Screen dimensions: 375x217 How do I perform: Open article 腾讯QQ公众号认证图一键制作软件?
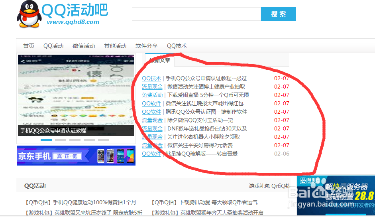coord(206,112)
